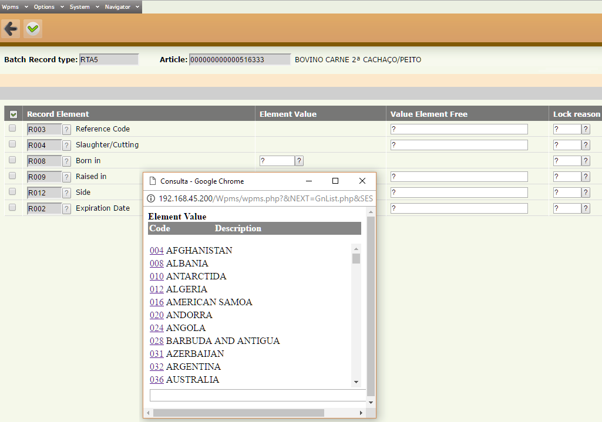This screenshot has width=602, height=422.
Task: Click Value Element Free field for Expiration Date
Action: pyautogui.click(x=459, y=208)
